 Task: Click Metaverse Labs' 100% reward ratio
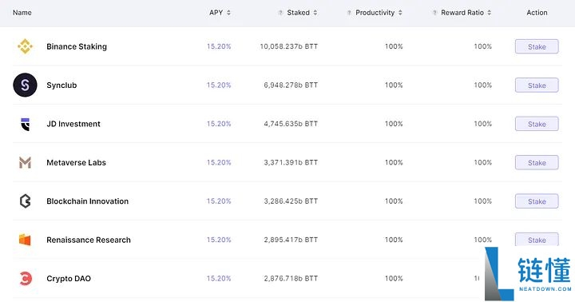[483, 162]
